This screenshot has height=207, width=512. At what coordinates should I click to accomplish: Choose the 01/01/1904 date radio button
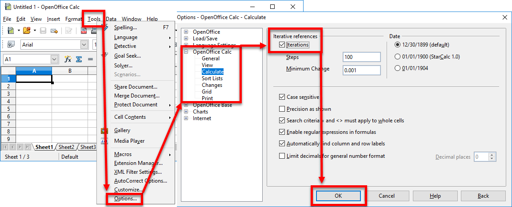pyautogui.click(x=397, y=68)
